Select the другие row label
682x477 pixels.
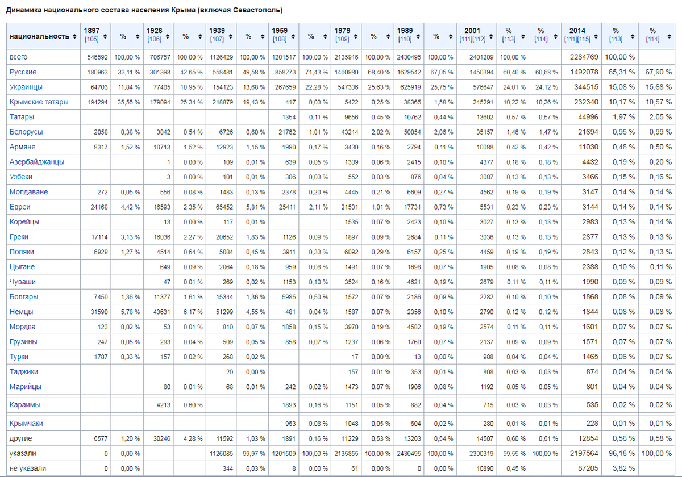click(21, 439)
